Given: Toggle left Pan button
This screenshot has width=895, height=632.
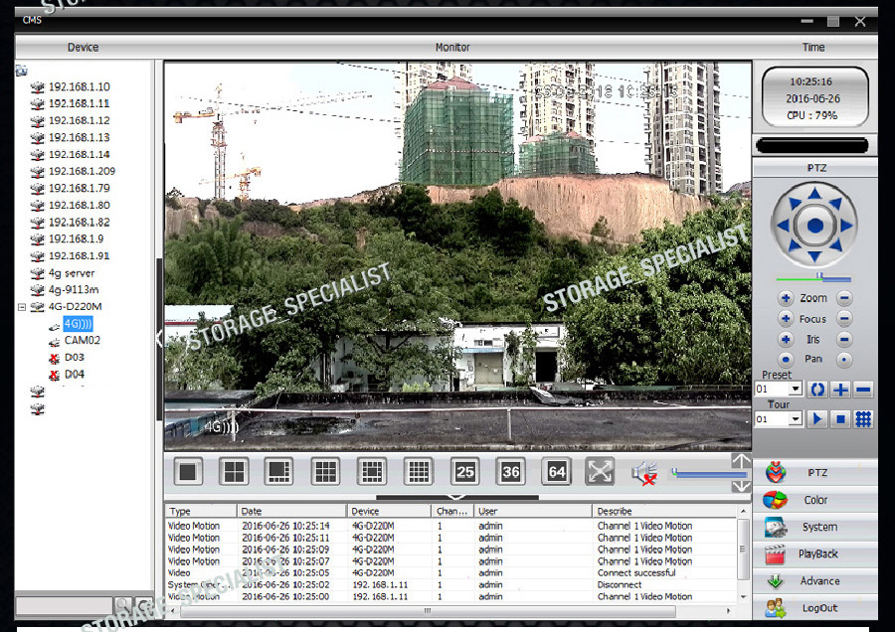Looking at the screenshot, I should 786,360.
